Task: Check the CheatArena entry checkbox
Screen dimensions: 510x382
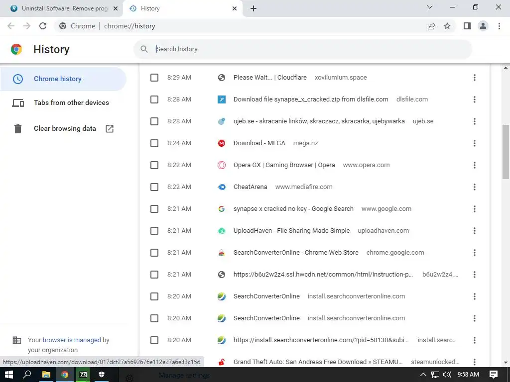Action: tap(154, 187)
